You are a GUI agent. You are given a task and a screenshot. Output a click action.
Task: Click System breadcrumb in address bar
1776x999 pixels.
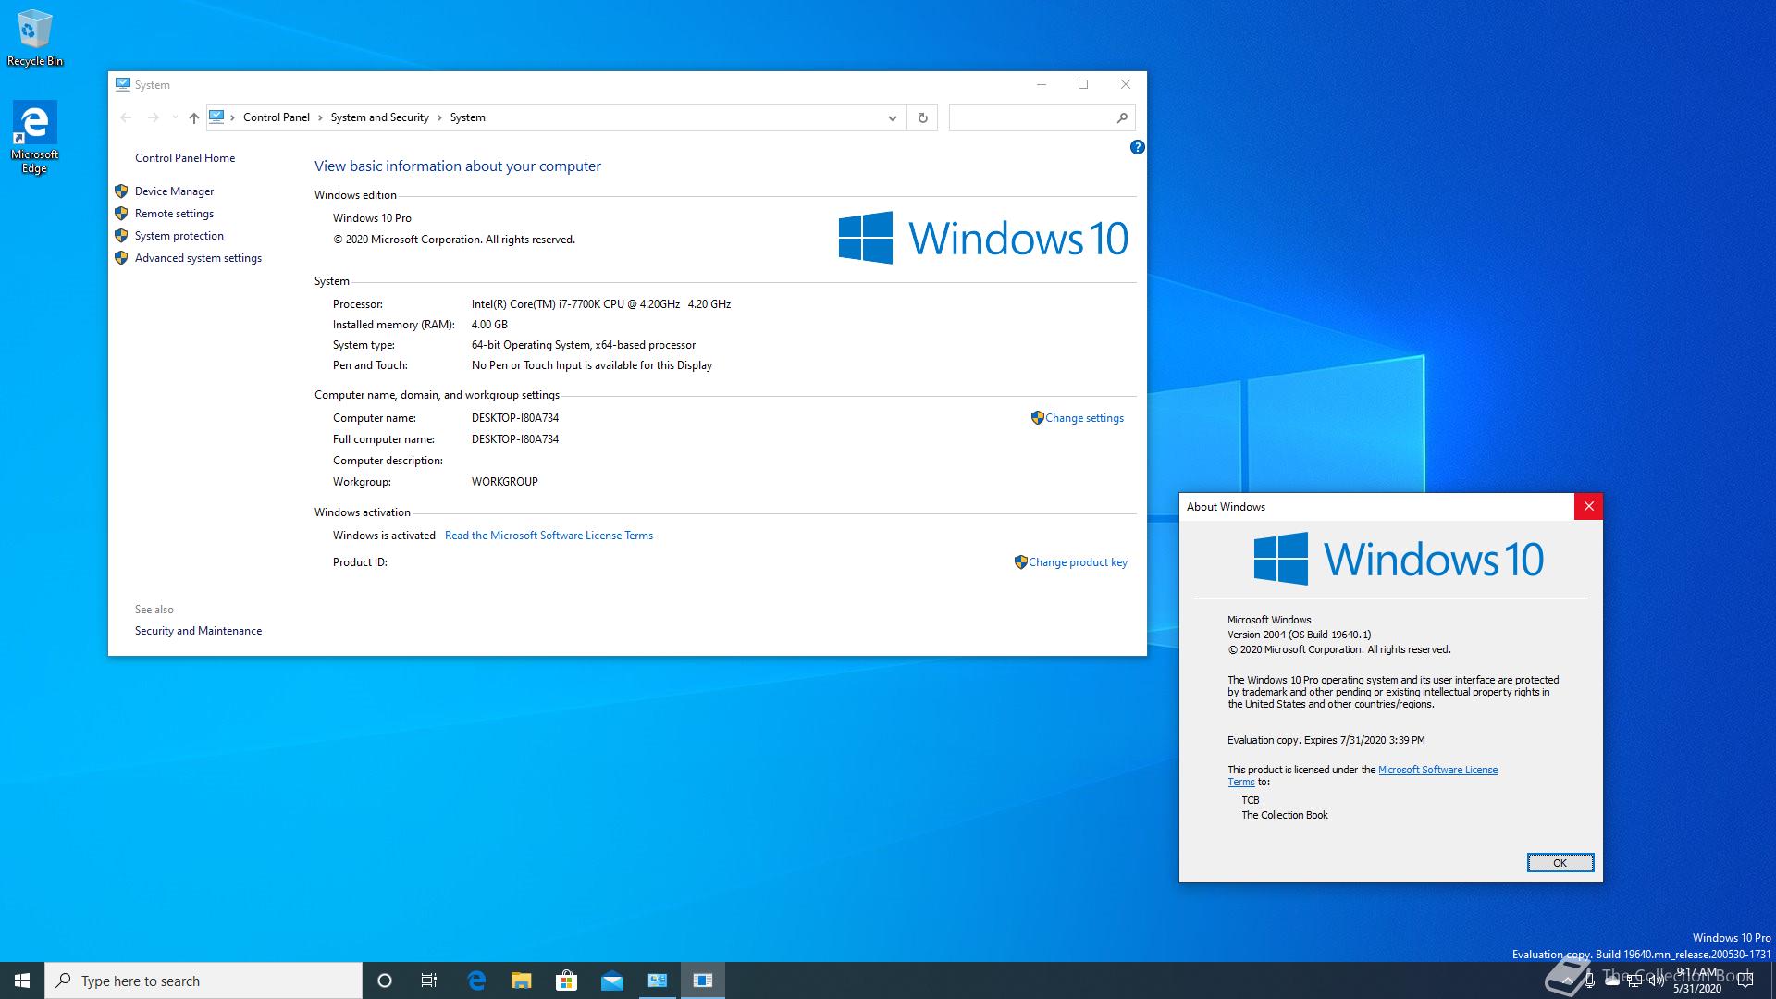(x=467, y=117)
